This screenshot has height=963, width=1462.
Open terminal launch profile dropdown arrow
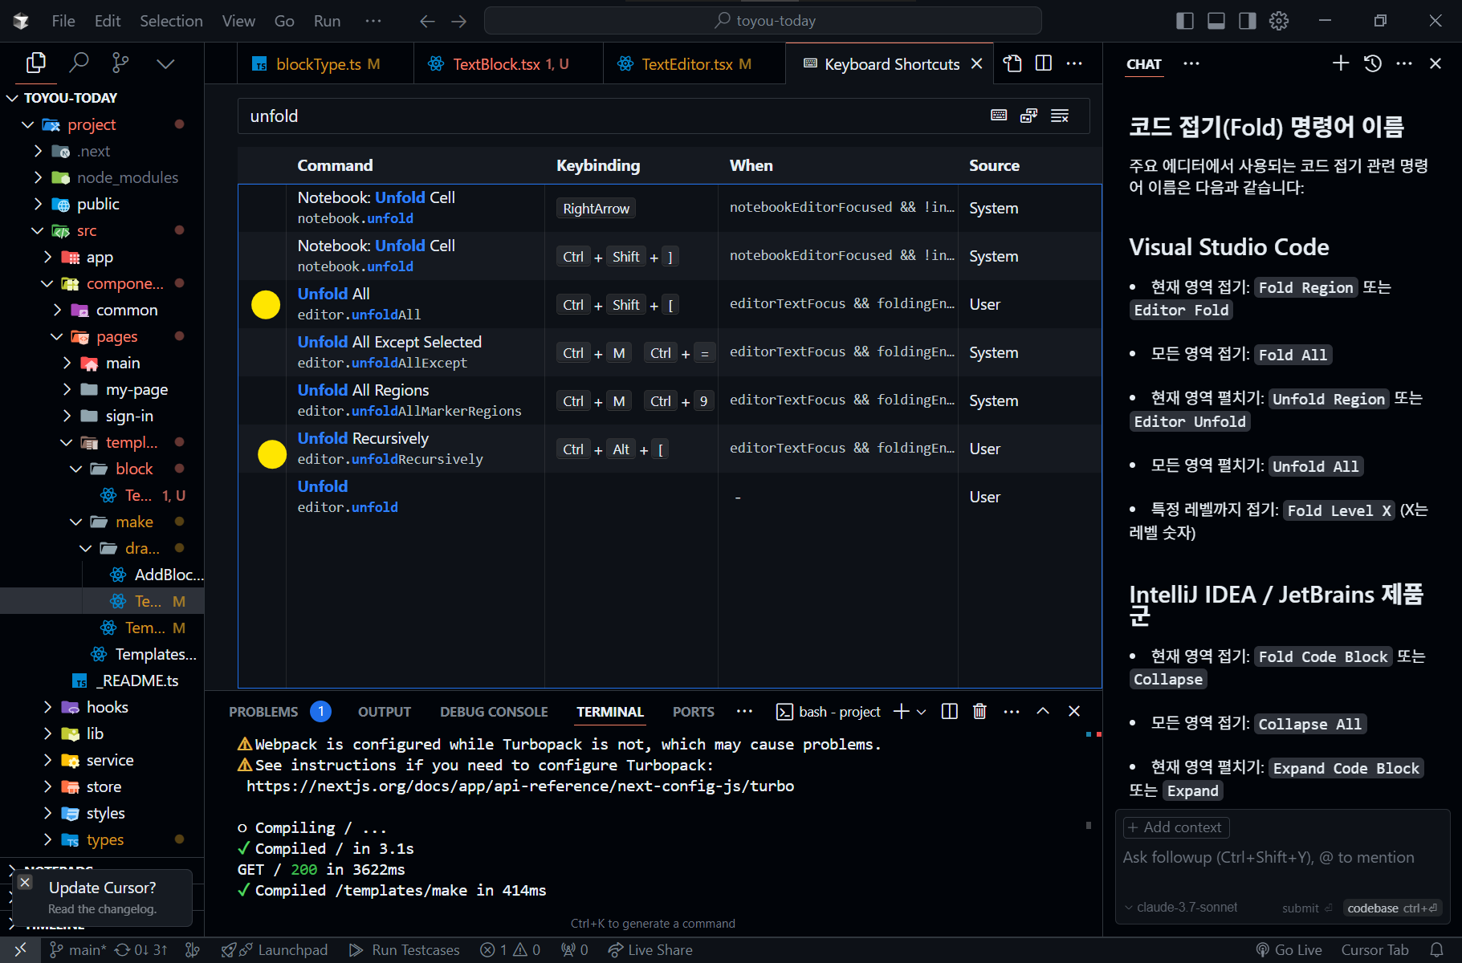[x=922, y=712]
